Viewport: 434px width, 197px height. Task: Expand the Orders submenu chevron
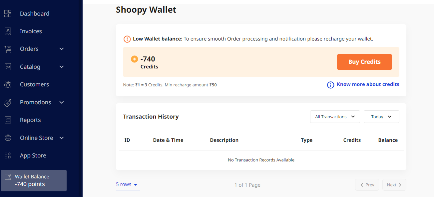62,49
